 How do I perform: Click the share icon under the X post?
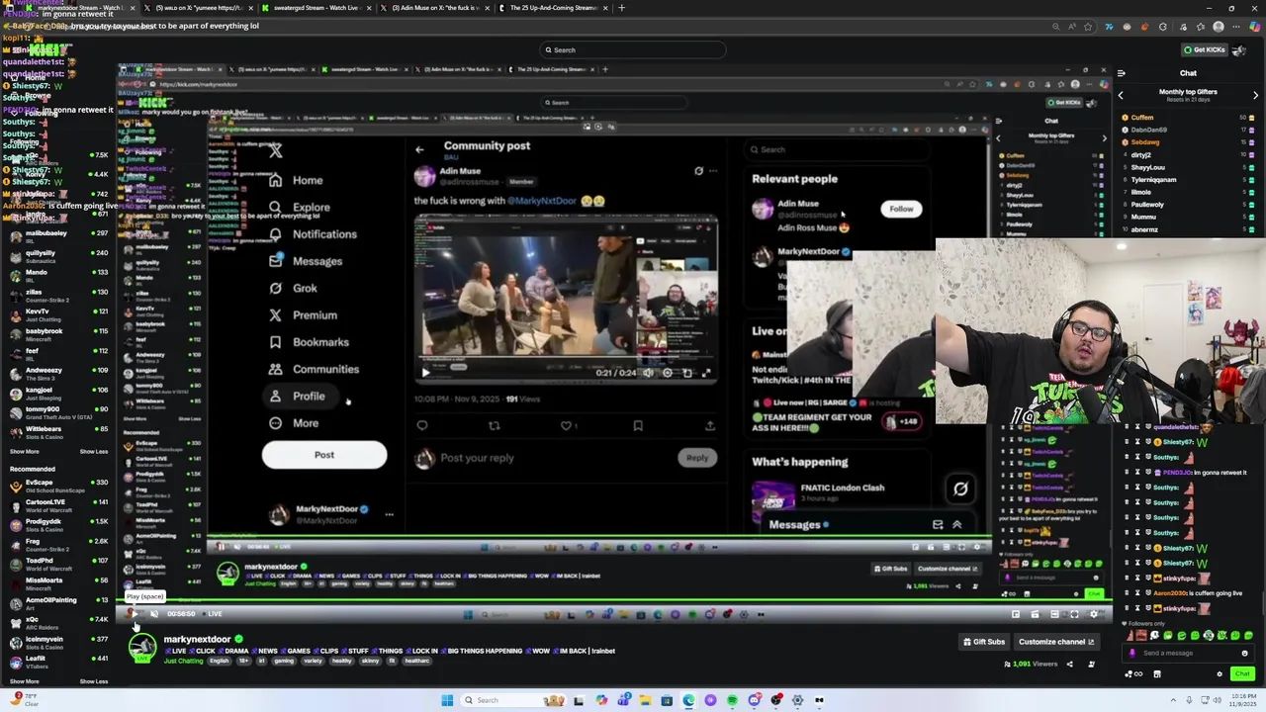(x=709, y=425)
